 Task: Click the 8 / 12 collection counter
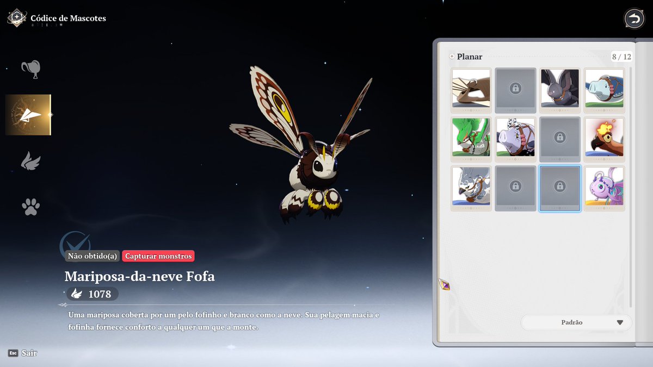point(621,57)
